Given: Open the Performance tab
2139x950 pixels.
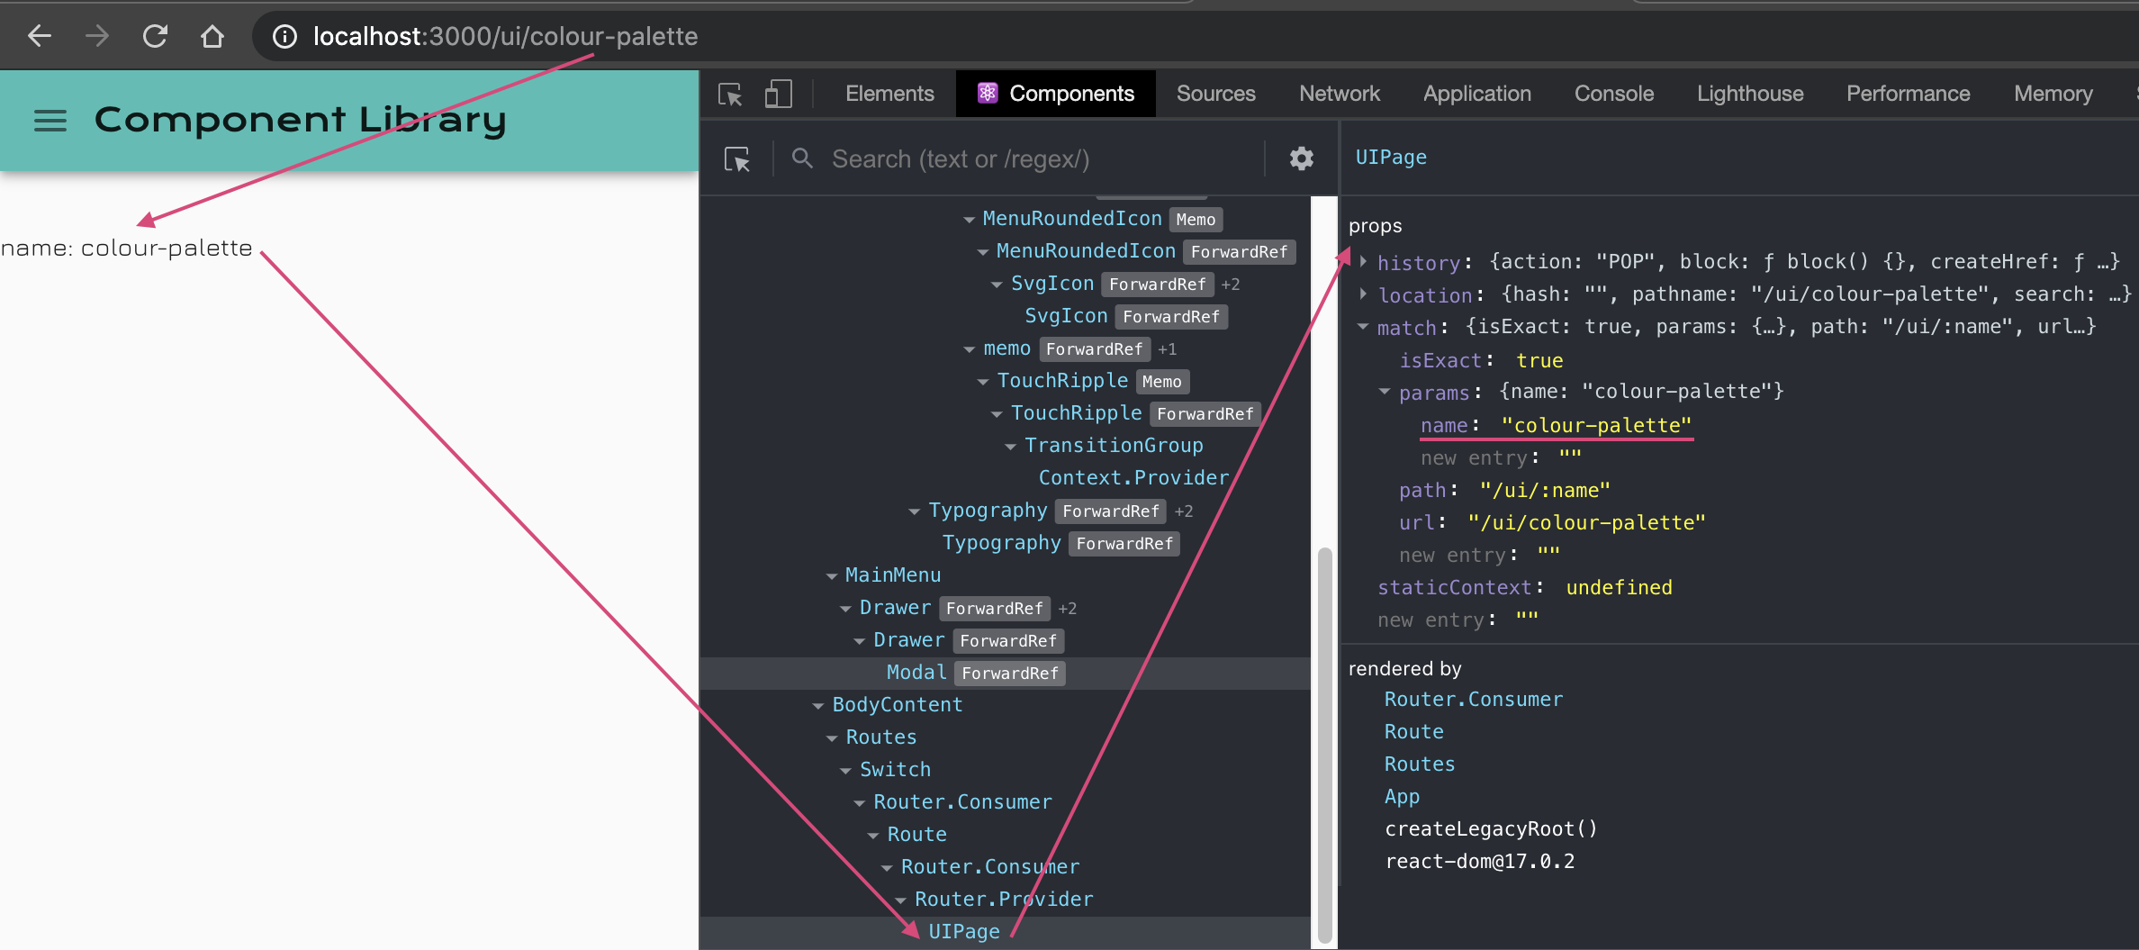Looking at the screenshot, I should [x=1908, y=94].
